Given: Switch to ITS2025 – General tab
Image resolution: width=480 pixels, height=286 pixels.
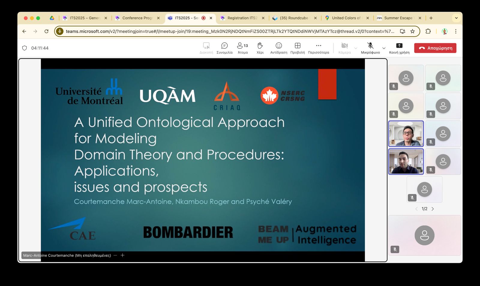Looking at the screenshot, I should 85,18.
